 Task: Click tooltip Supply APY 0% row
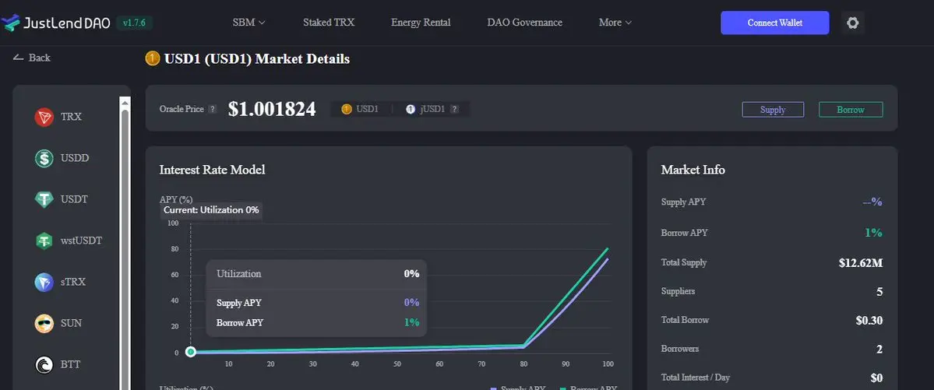point(318,303)
